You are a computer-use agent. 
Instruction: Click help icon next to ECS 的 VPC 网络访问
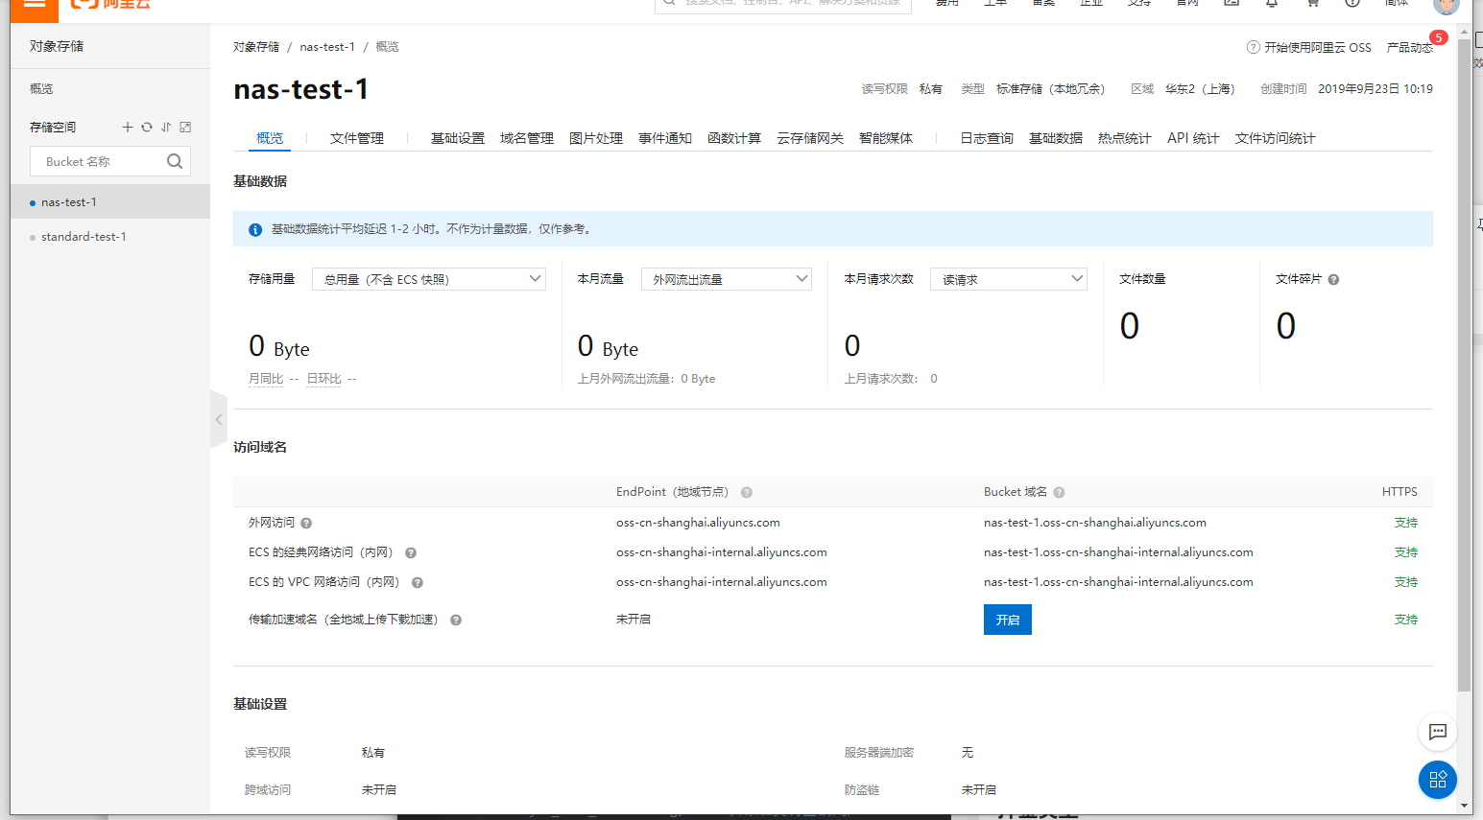click(x=418, y=582)
